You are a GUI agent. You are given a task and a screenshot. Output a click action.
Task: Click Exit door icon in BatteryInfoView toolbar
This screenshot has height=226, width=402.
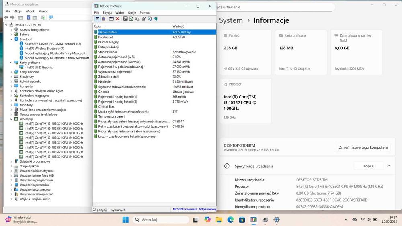point(156,19)
